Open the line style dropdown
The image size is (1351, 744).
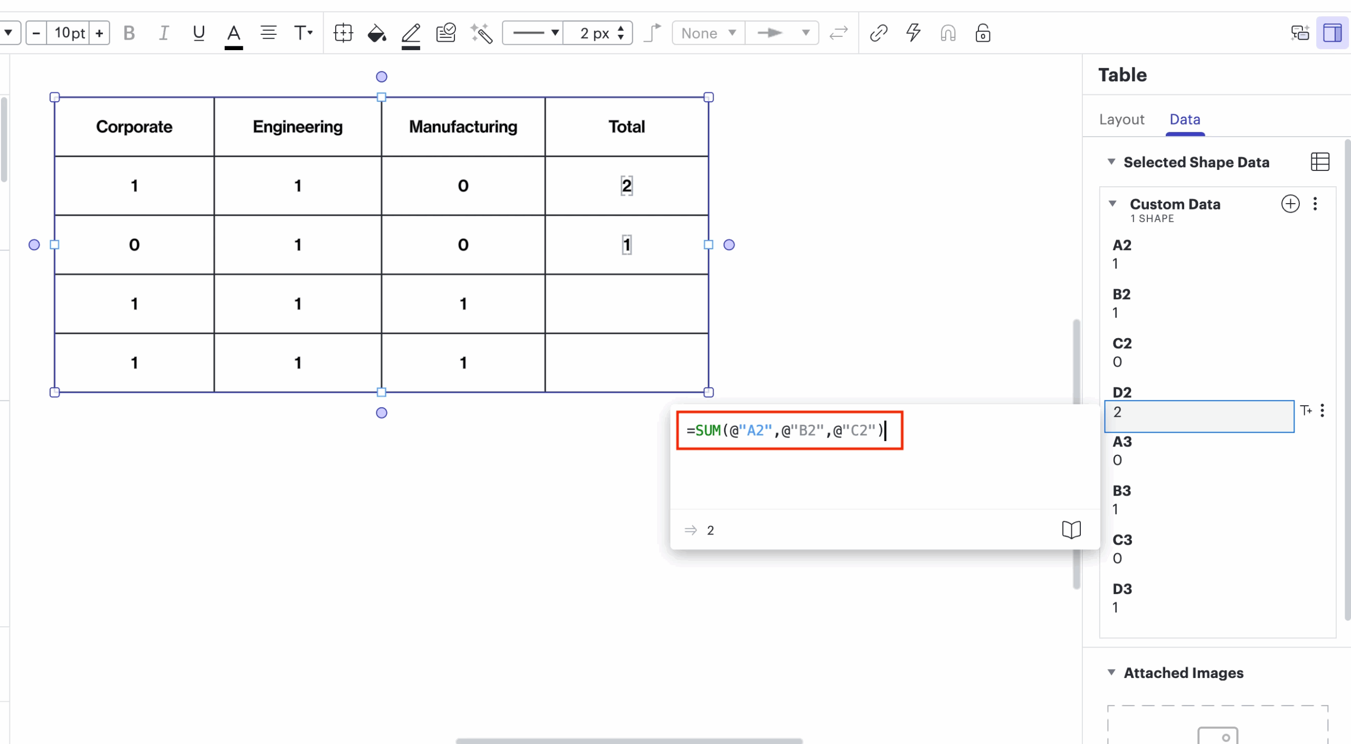(533, 33)
